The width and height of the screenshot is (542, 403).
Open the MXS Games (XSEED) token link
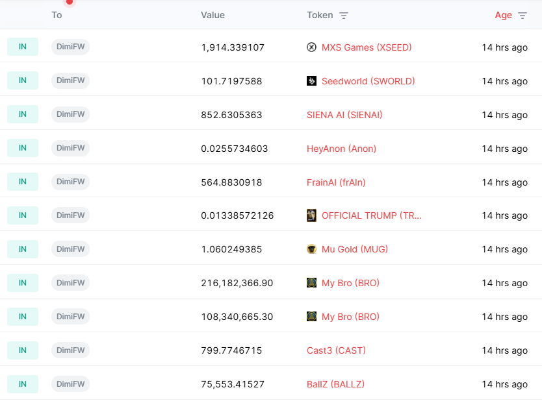[367, 47]
